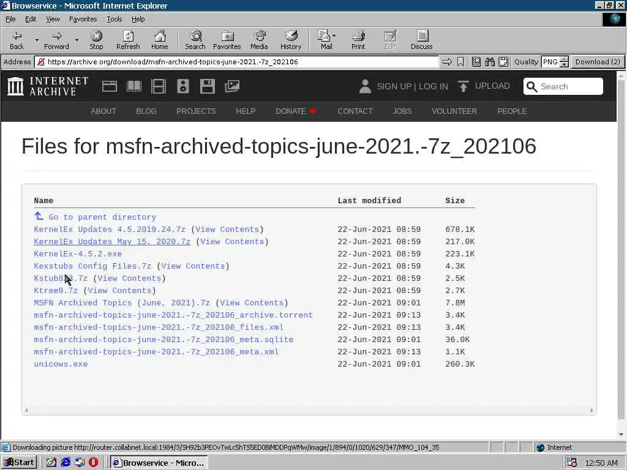Reload the page with the Refresh button

click(x=128, y=40)
